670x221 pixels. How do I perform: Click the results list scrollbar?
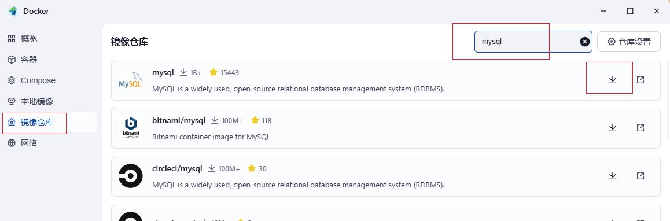[x=667, y=99]
